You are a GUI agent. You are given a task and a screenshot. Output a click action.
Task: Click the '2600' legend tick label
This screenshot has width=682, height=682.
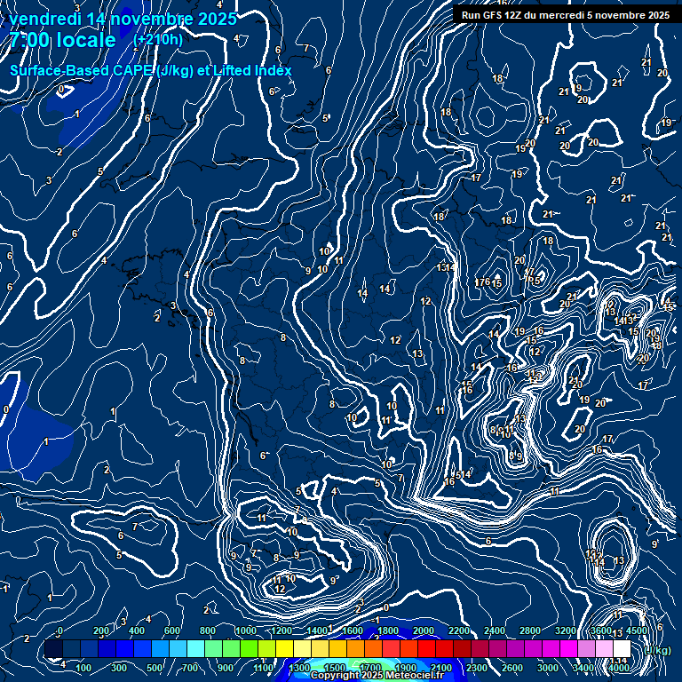(512, 668)
